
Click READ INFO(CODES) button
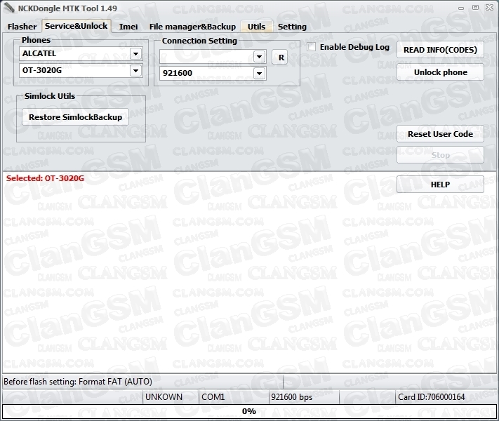440,50
